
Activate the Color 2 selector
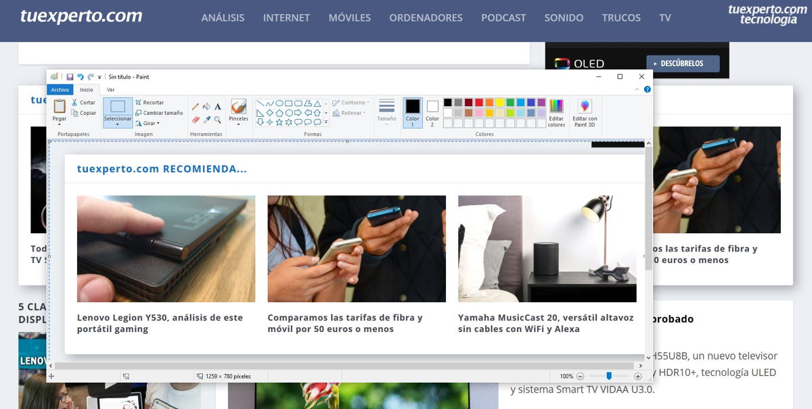pos(432,112)
